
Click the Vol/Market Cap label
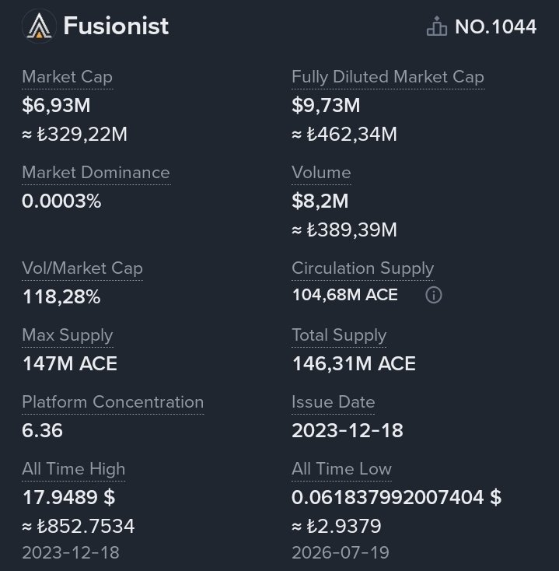coord(82,268)
